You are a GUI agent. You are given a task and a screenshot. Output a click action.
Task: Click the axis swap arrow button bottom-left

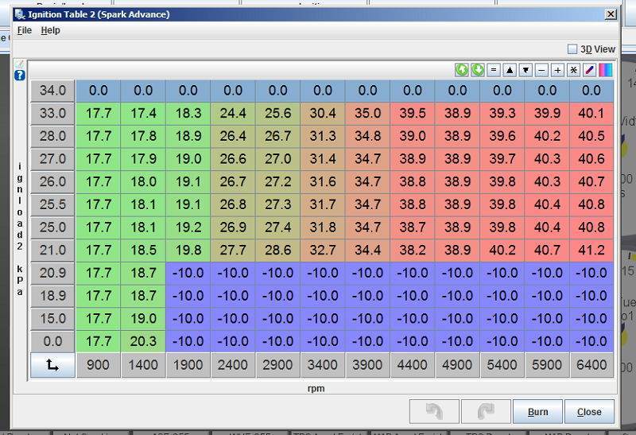(52, 366)
